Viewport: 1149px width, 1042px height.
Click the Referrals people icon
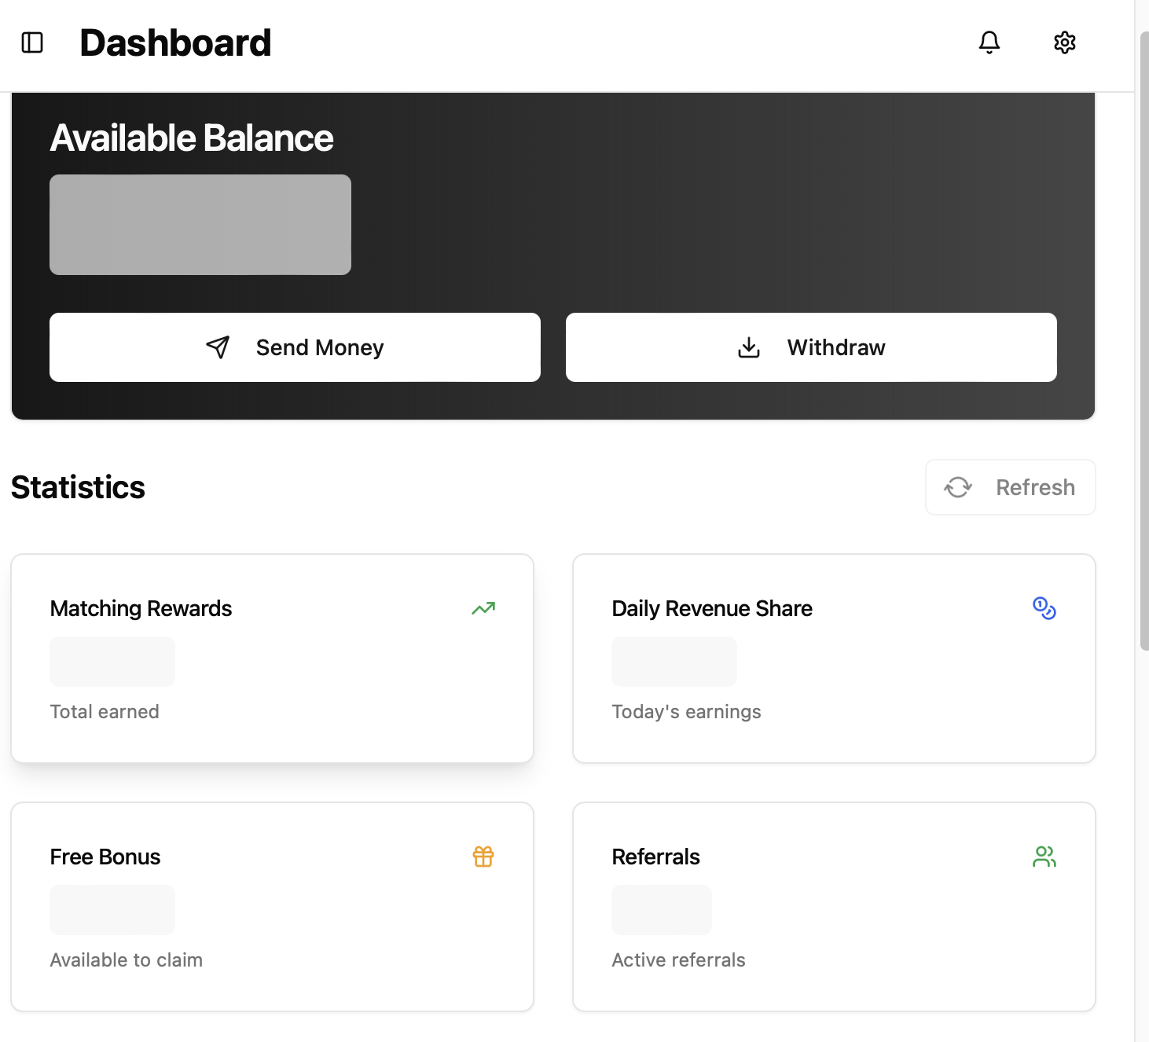(1044, 857)
